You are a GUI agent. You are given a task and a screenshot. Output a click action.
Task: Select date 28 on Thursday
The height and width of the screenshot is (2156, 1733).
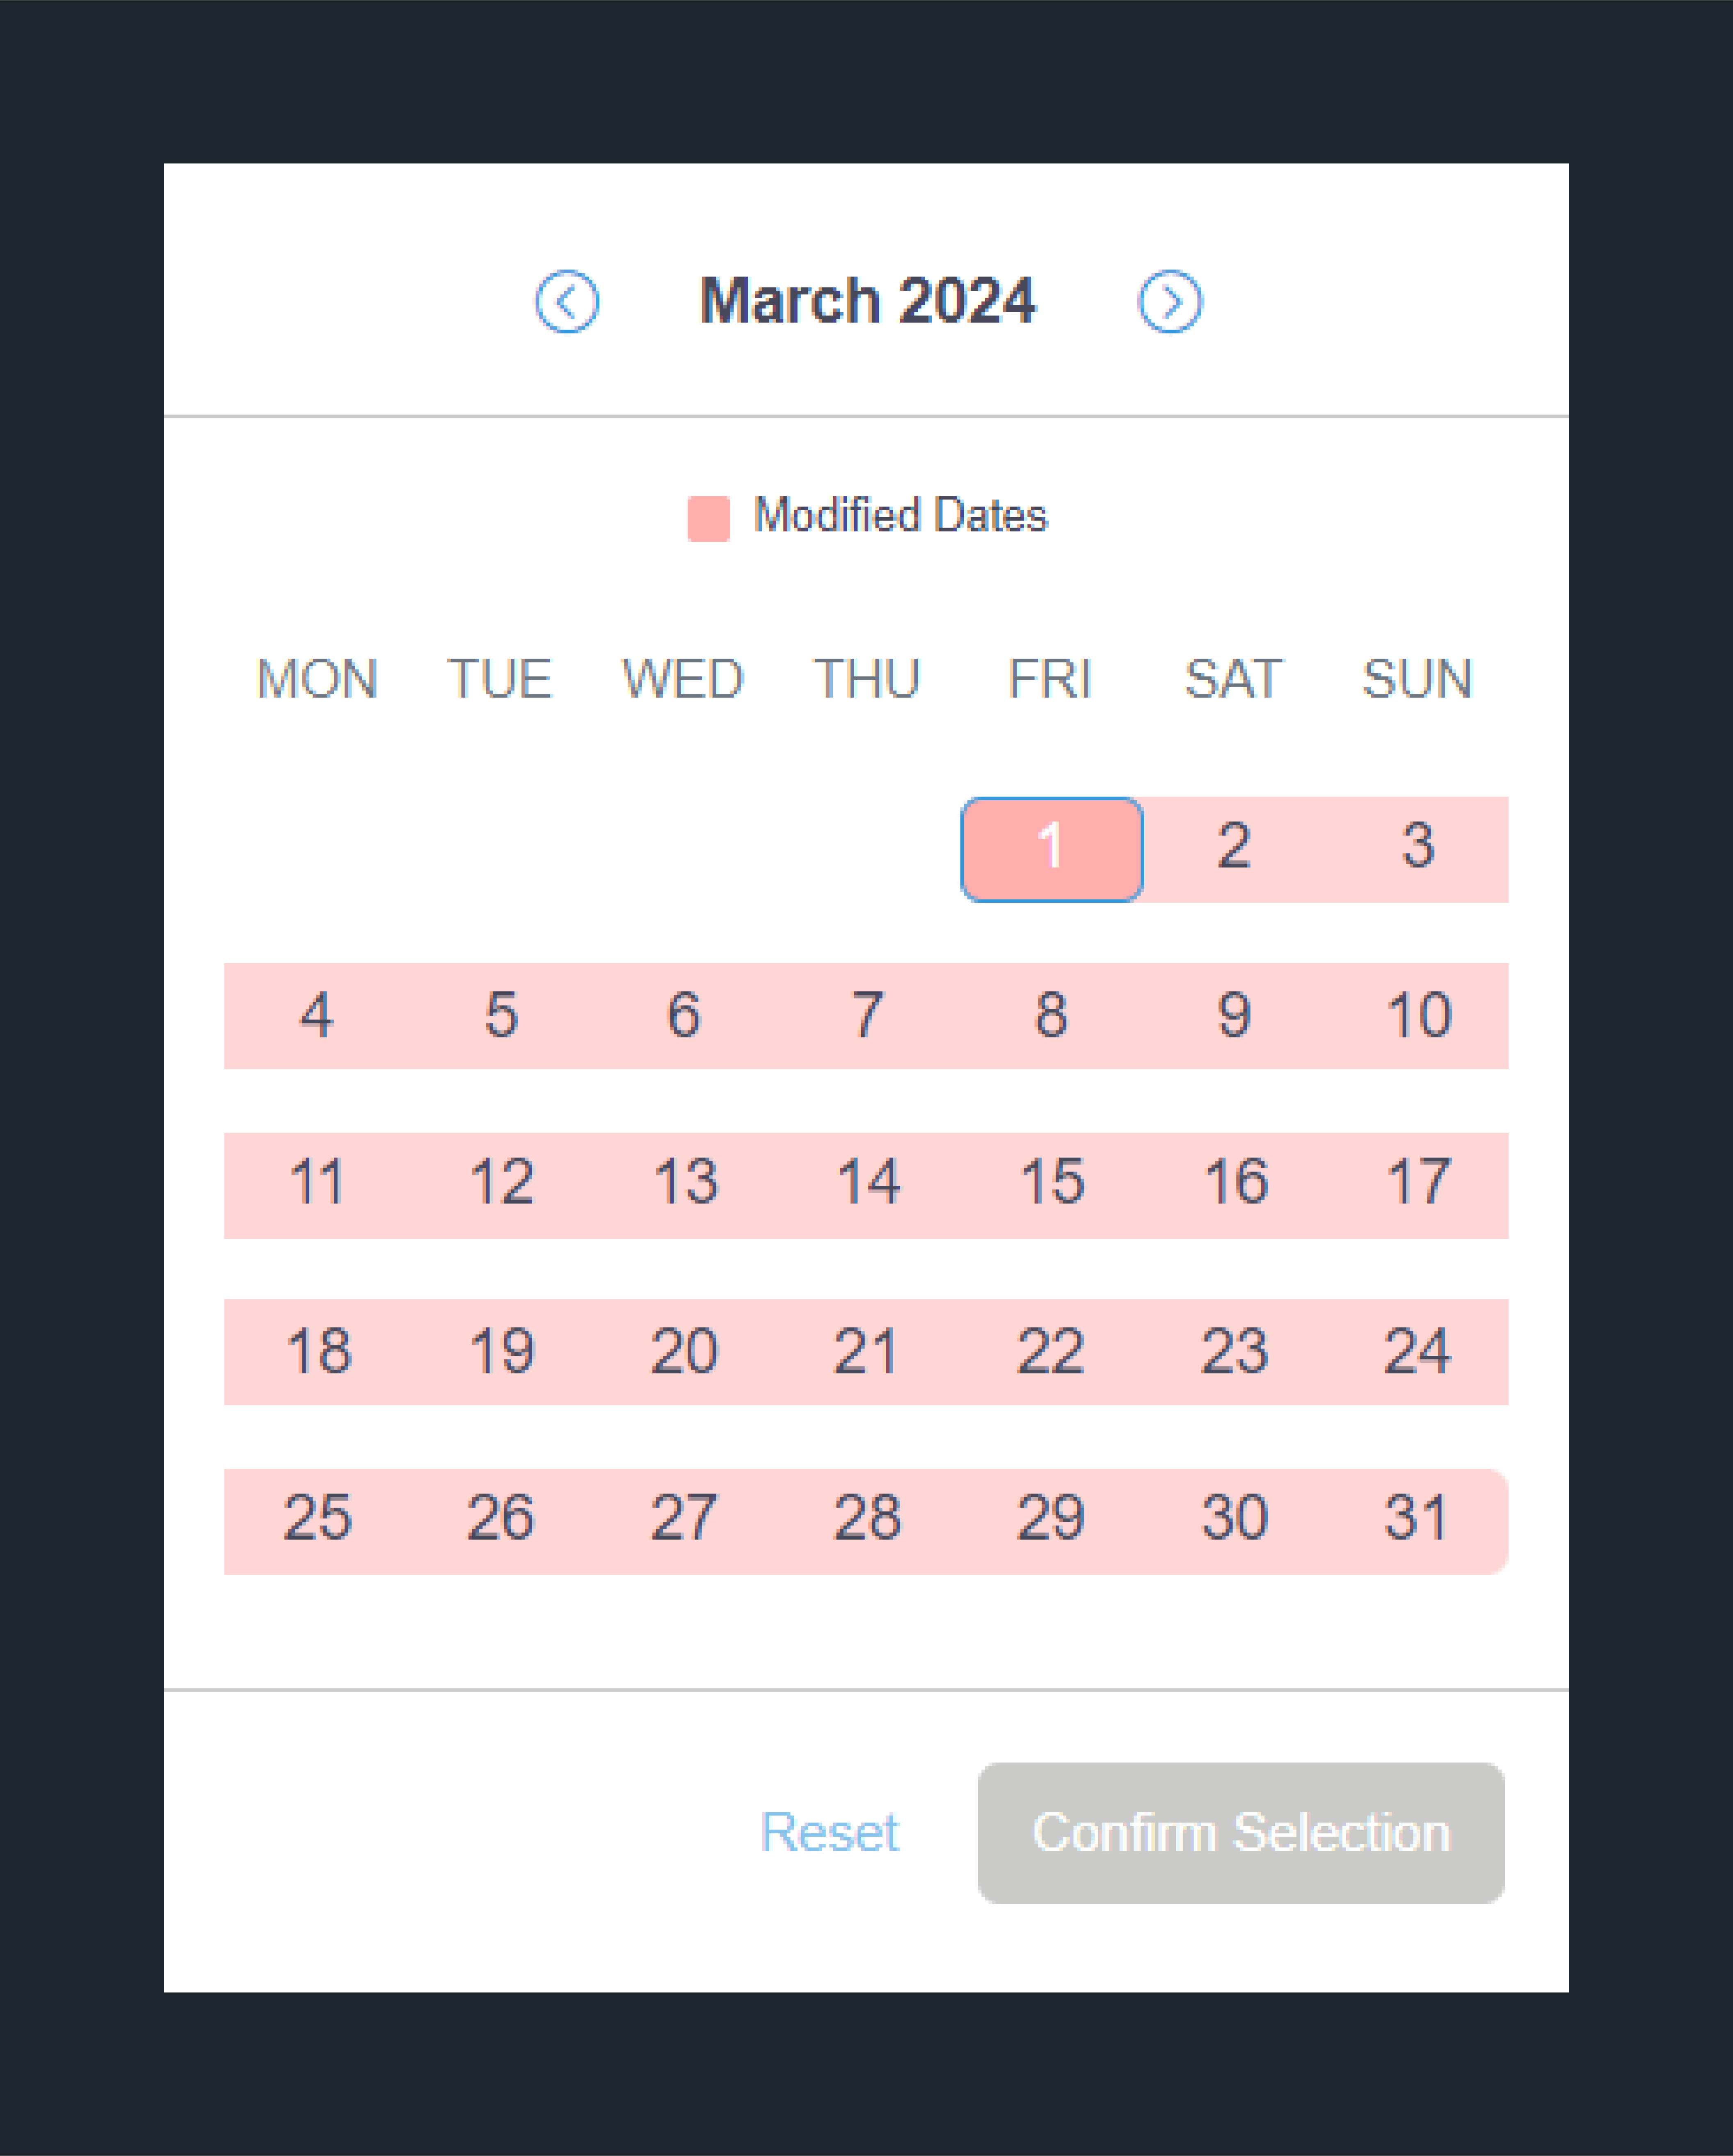[x=867, y=1521]
